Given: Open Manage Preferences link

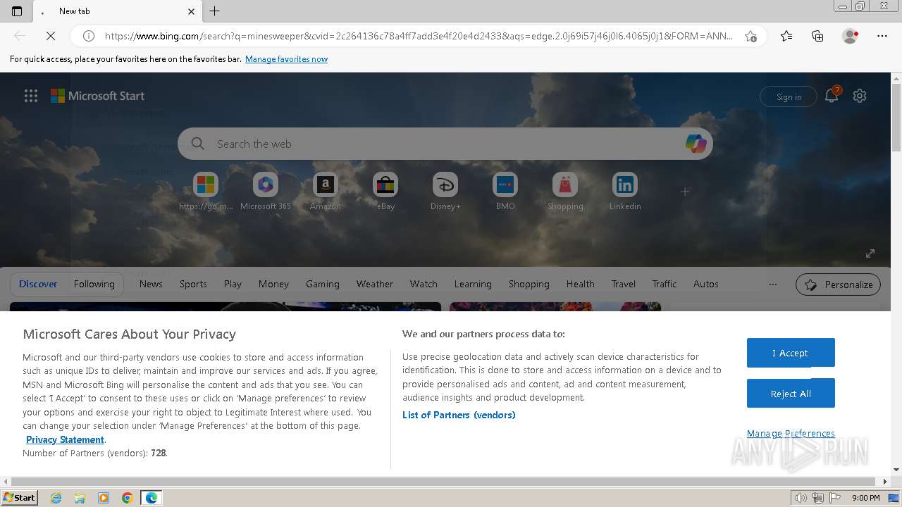Looking at the screenshot, I should [x=791, y=433].
